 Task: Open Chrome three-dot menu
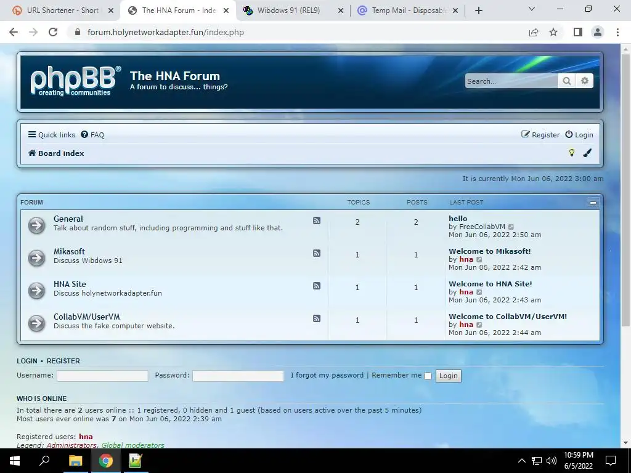[617, 32]
